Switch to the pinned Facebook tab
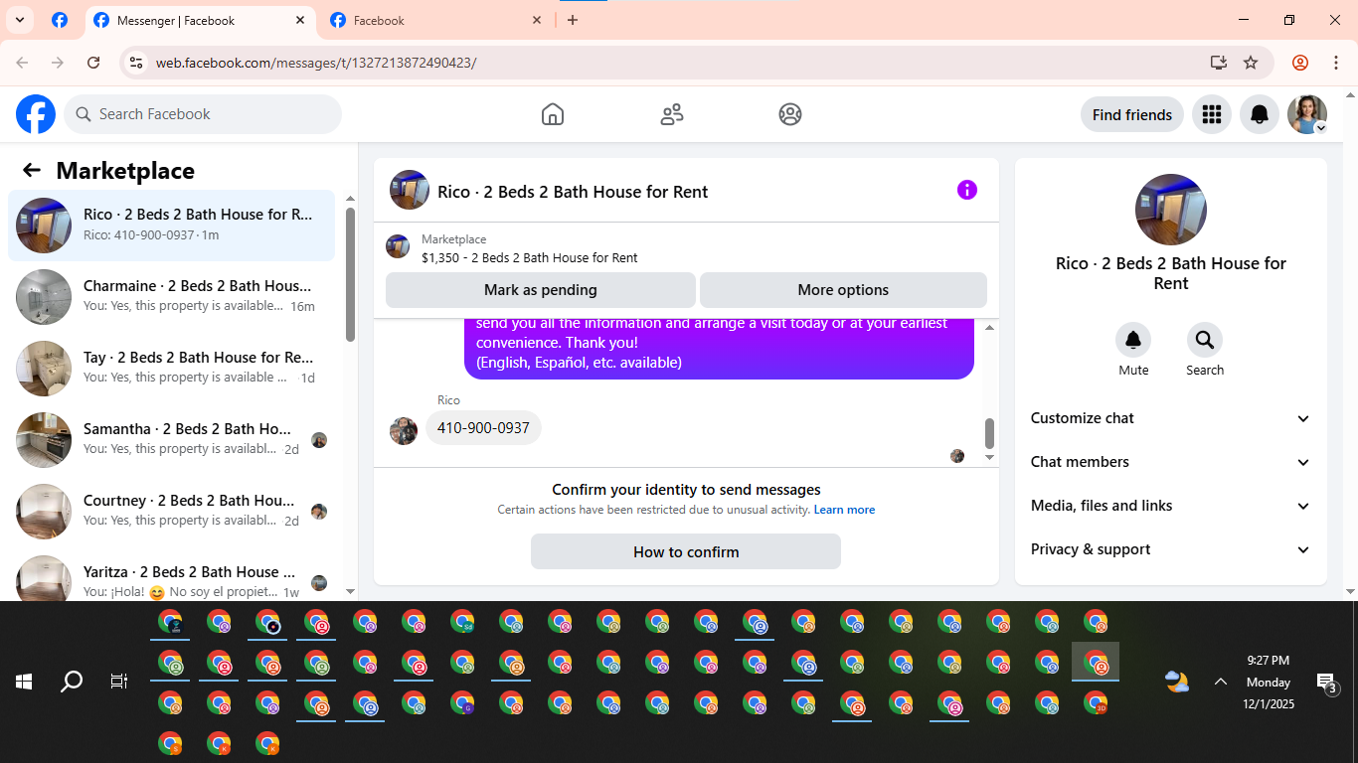Image resolution: width=1358 pixels, height=763 pixels. pyautogui.click(x=60, y=20)
